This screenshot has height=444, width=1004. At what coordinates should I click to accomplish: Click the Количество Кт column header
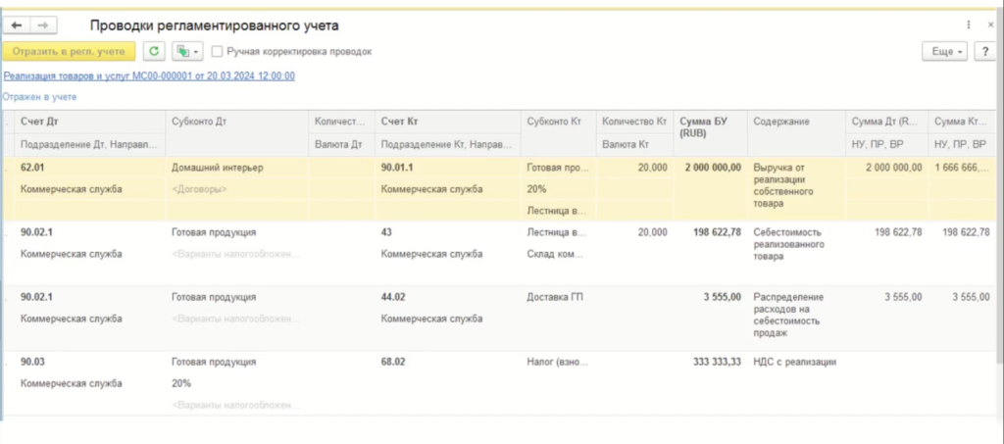point(635,122)
